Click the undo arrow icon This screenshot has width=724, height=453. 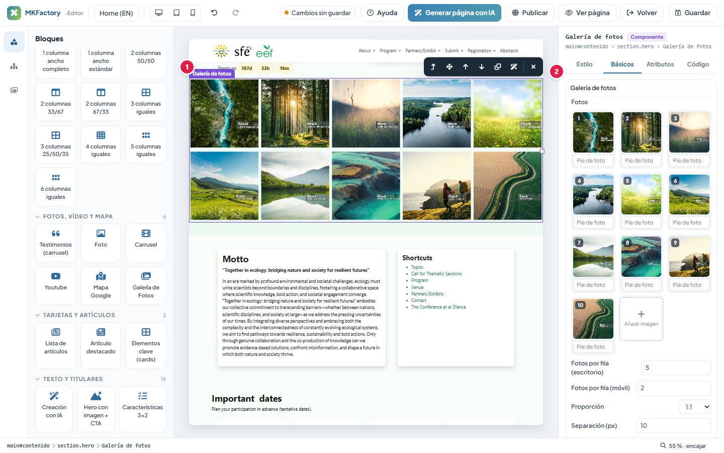click(214, 13)
